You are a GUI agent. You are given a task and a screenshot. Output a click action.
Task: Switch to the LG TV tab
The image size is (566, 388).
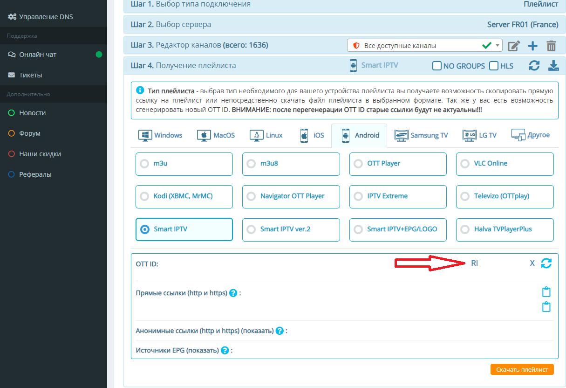[x=479, y=135]
